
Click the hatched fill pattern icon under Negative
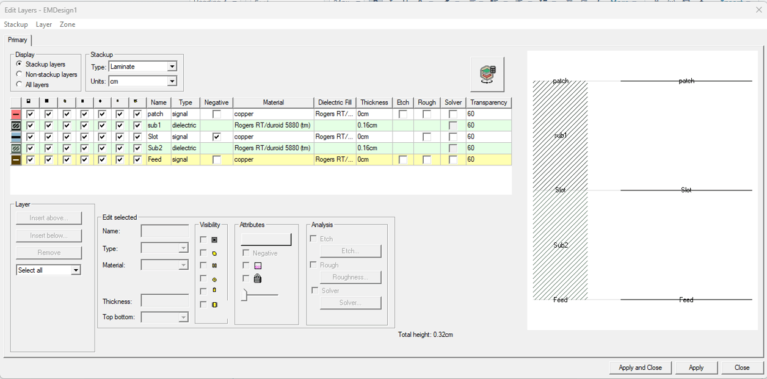258,265
